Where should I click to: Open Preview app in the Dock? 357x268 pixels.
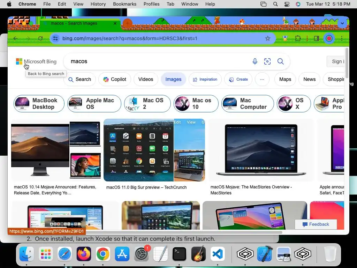pyautogui.click(x=284, y=254)
